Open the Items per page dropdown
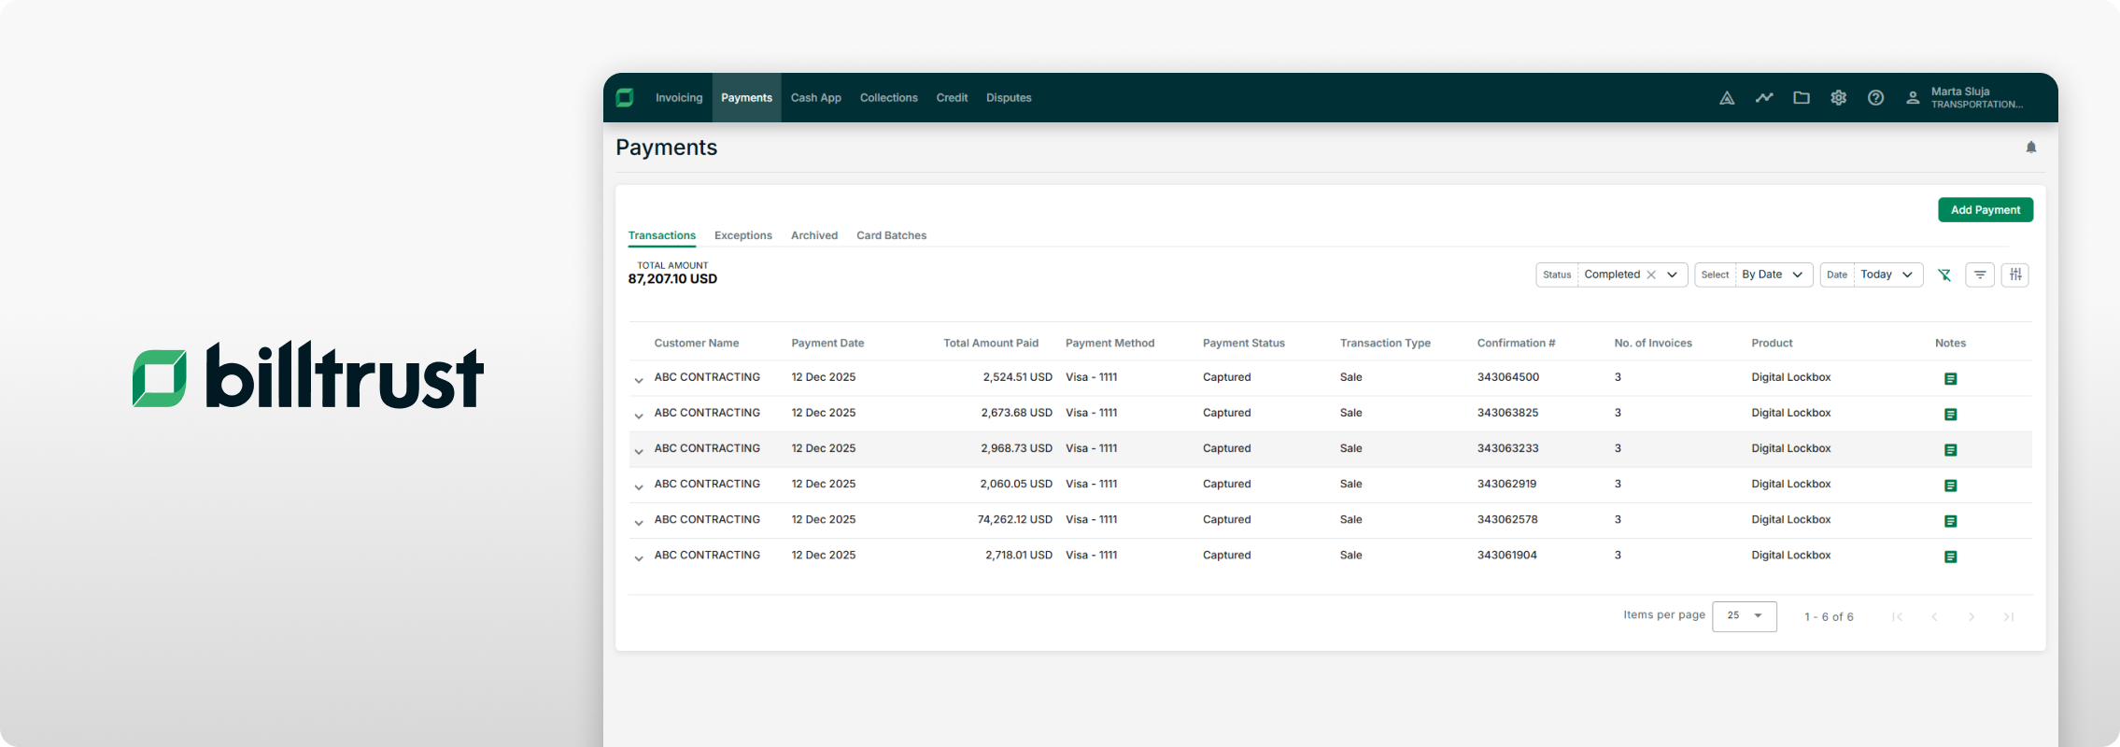Viewport: 2120px width, 747px height. pyautogui.click(x=1745, y=616)
